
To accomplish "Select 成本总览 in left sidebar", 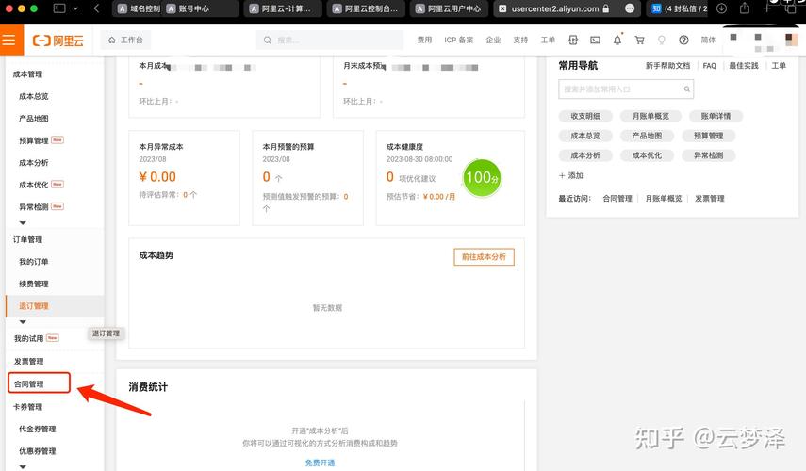I will 33,97.
